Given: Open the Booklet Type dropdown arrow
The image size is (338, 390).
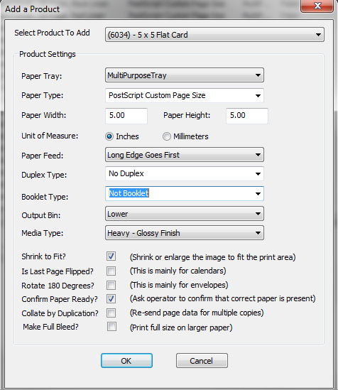Looking at the screenshot, I should [258, 194].
